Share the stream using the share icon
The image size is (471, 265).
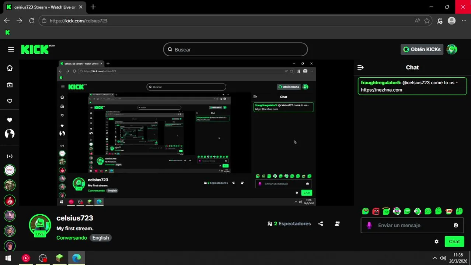point(321,224)
